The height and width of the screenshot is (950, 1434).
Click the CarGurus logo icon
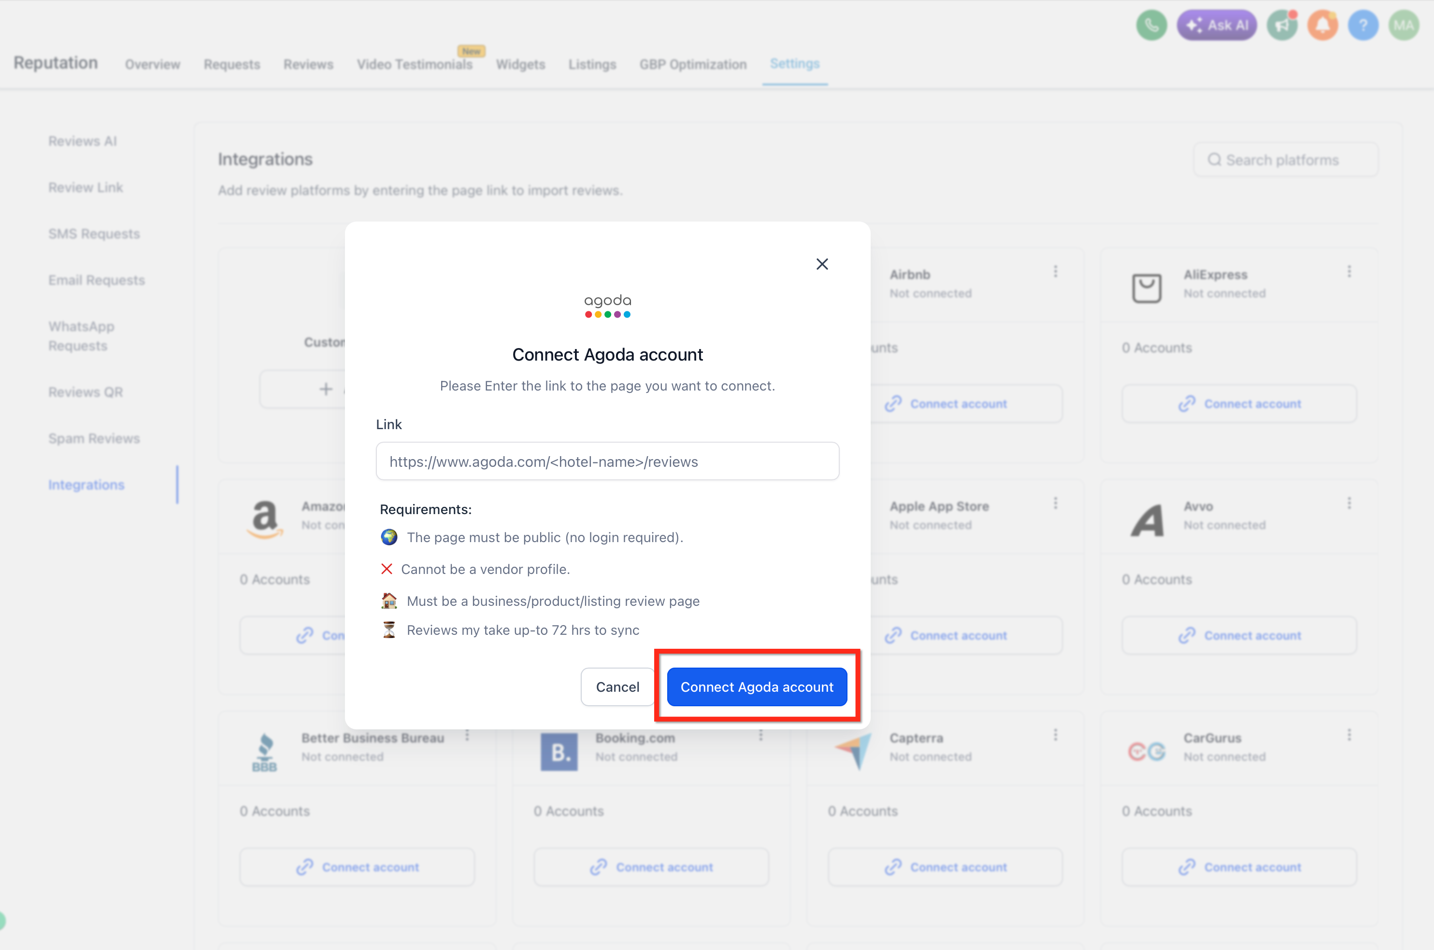coord(1147,752)
